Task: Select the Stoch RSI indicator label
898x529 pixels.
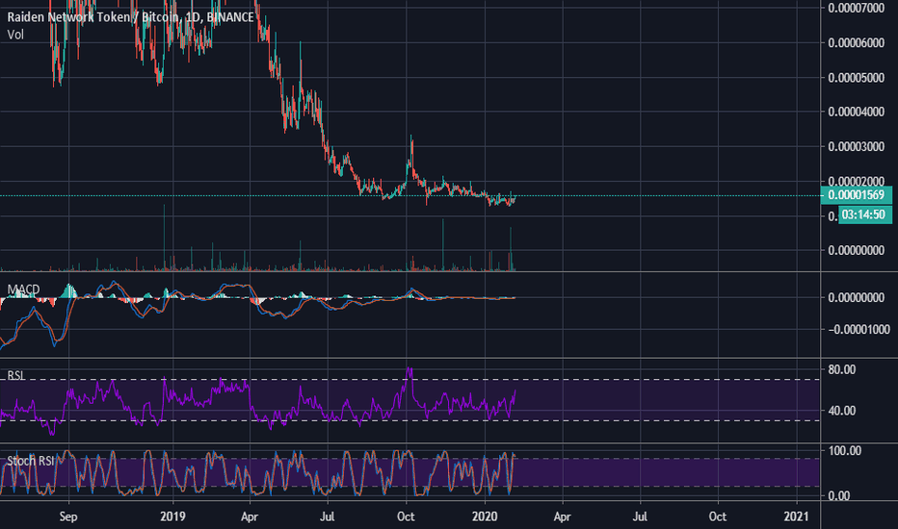Action: click(31, 461)
